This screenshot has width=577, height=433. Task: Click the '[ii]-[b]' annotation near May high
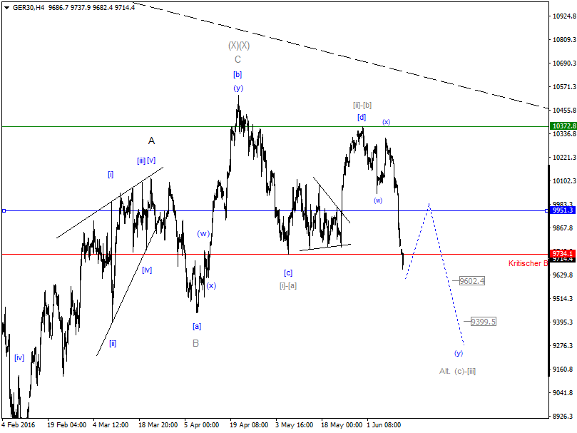click(363, 106)
